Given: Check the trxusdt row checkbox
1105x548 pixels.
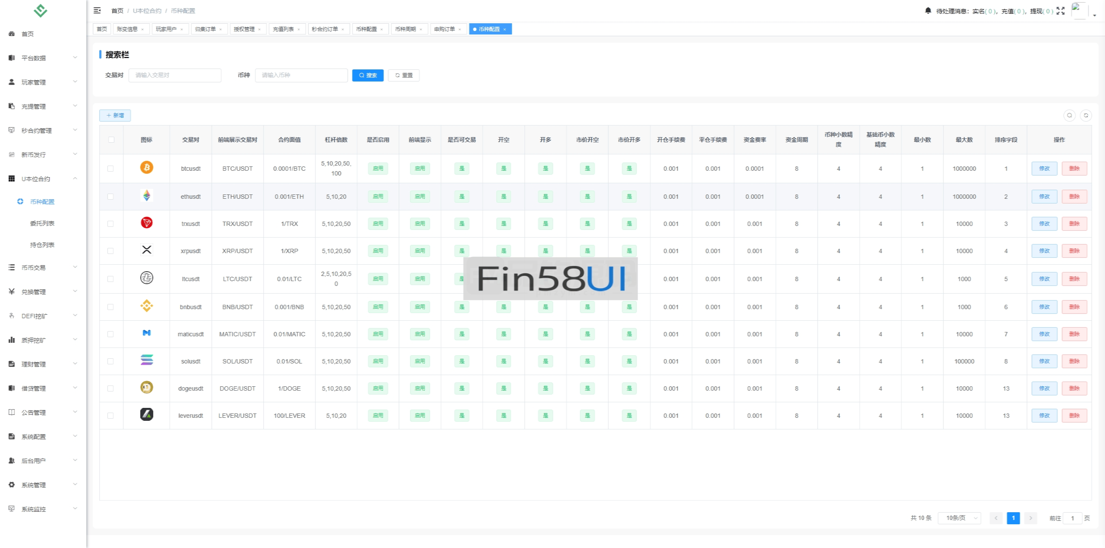Looking at the screenshot, I should [x=110, y=224].
